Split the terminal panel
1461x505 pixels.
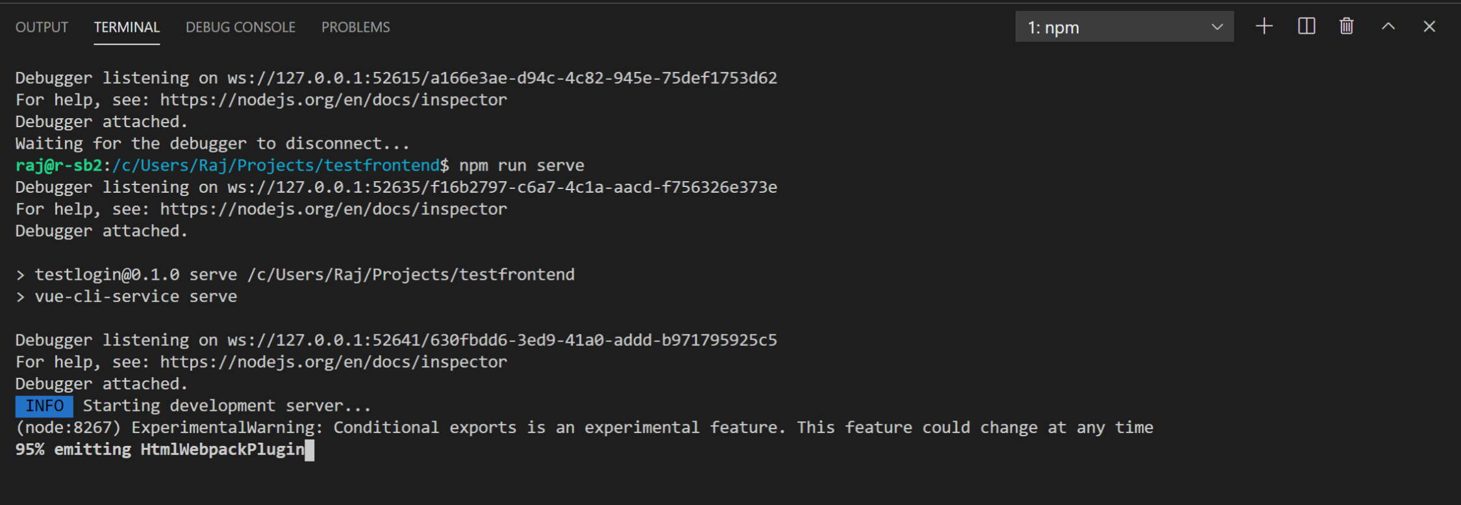[1306, 27]
